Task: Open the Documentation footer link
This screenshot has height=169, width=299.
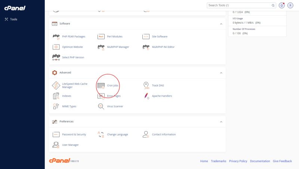Action: coord(260,161)
